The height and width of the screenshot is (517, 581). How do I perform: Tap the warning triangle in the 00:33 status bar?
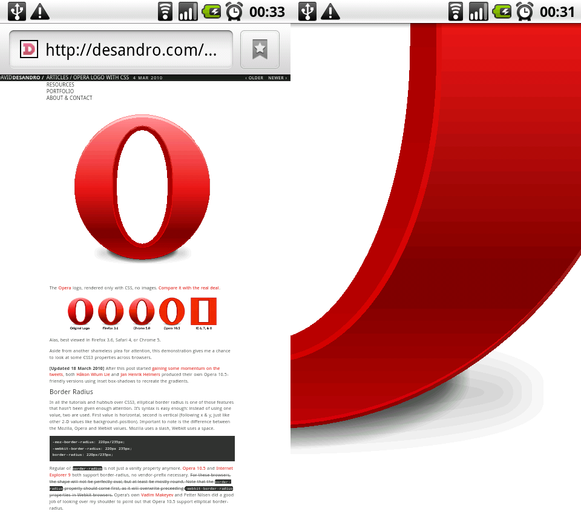[40, 12]
